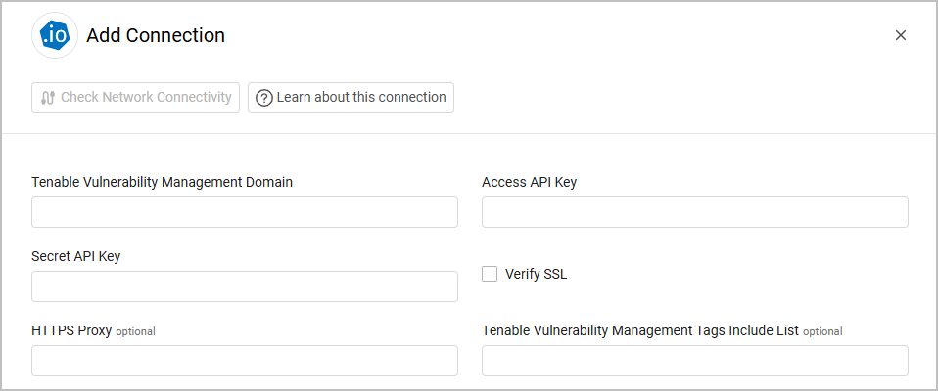Click the HTTPS Proxy label text

71,330
